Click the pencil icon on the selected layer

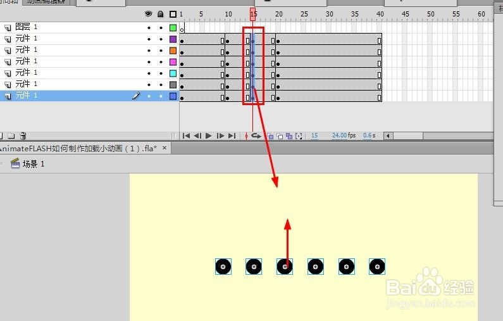coord(136,96)
